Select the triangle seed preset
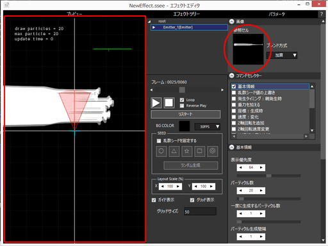Screen dimensions: 328x246 (x=174, y=151)
